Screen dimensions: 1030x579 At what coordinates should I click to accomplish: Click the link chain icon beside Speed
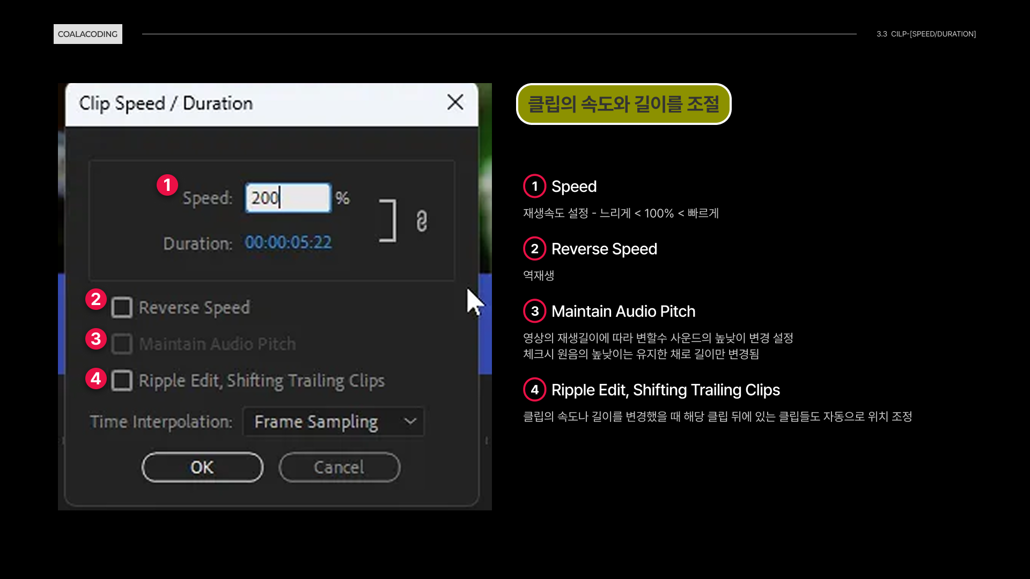(x=422, y=221)
